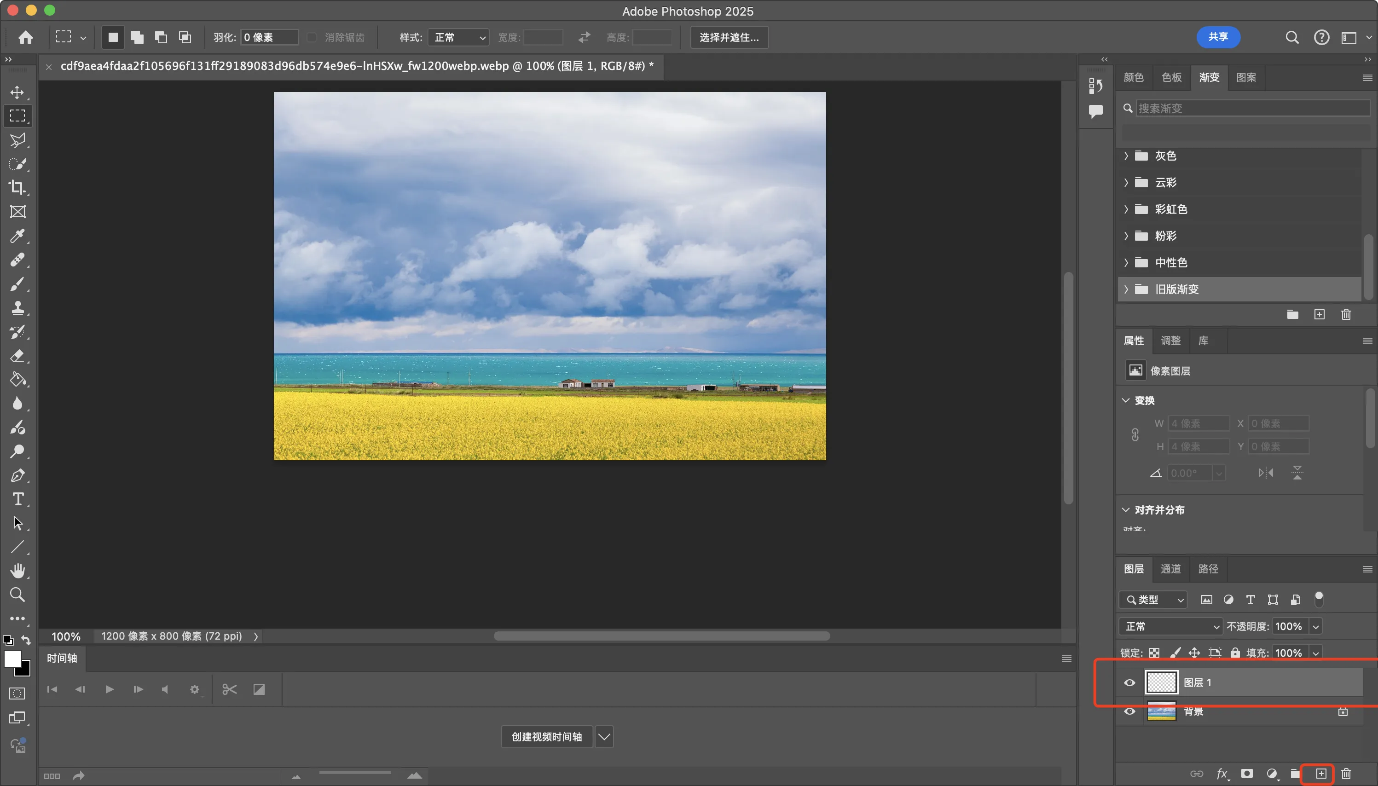Switch to the 通道 tab
Screen dimensions: 1378x786
(1170, 569)
